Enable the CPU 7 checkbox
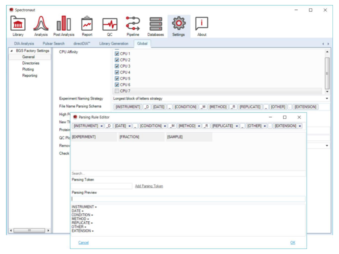This screenshot has height=254, width=339. (117, 91)
